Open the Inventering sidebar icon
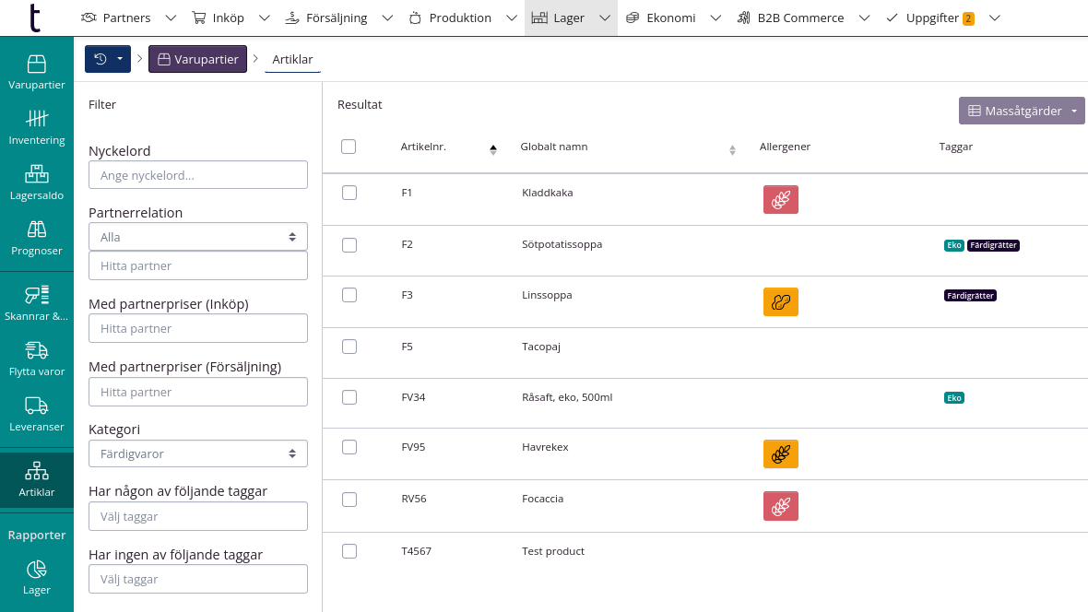This screenshot has width=1088, height=612. pos(36,127)
